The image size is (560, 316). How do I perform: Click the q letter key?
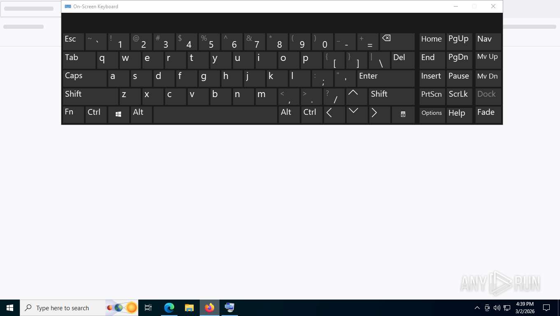coord(107,60)
